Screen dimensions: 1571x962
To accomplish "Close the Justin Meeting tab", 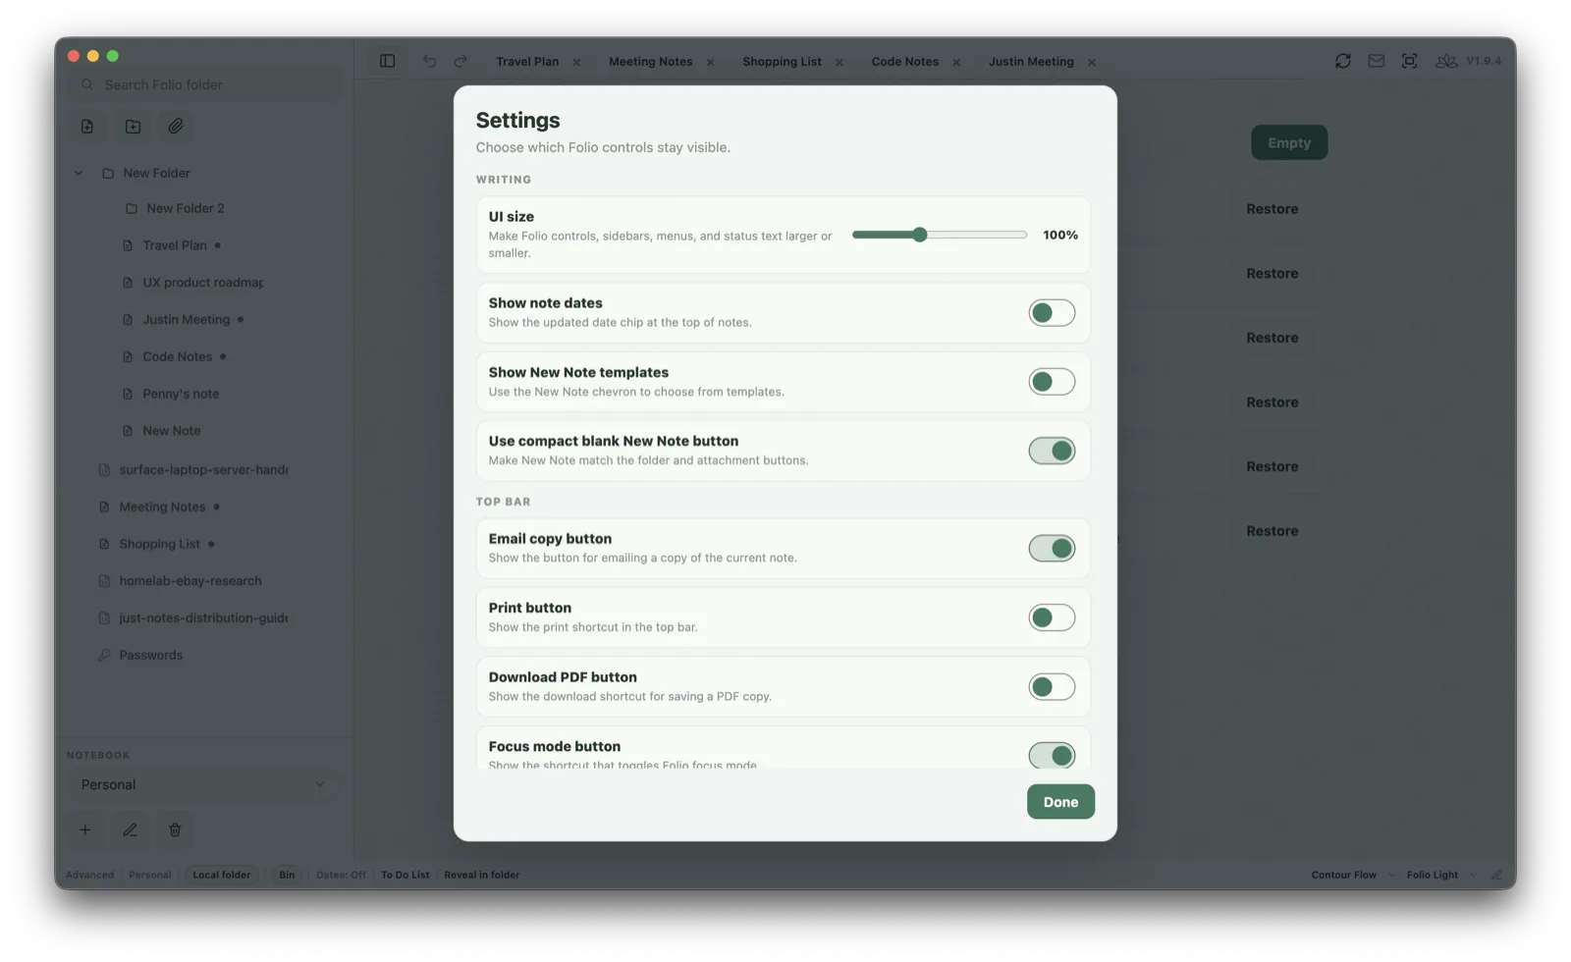I will click(x=1091, y=62).
